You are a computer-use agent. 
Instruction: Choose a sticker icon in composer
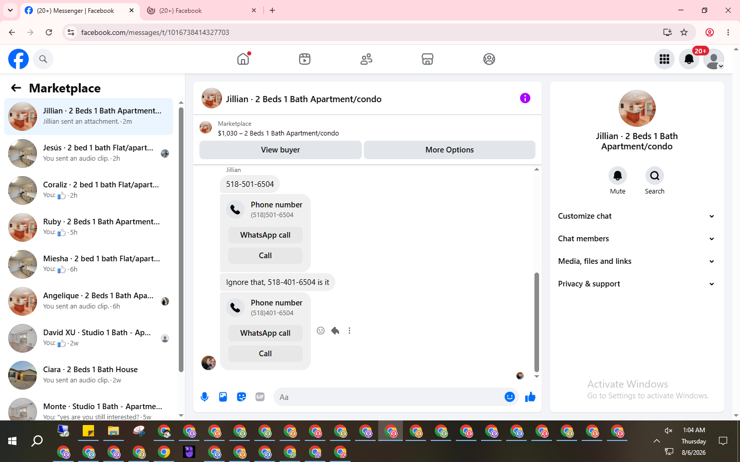[x=242, y=397]
